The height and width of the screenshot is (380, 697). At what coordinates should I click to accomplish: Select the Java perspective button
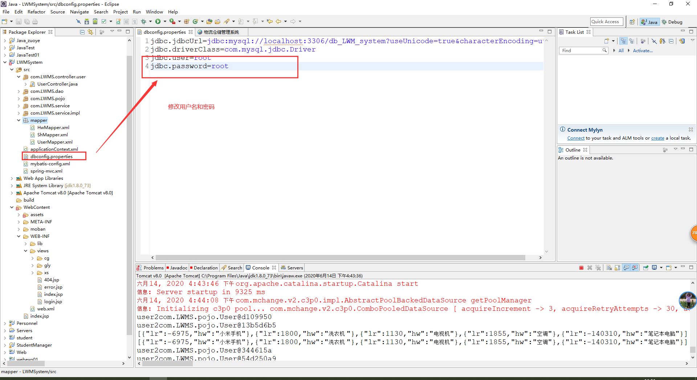(x=649, y=22)
